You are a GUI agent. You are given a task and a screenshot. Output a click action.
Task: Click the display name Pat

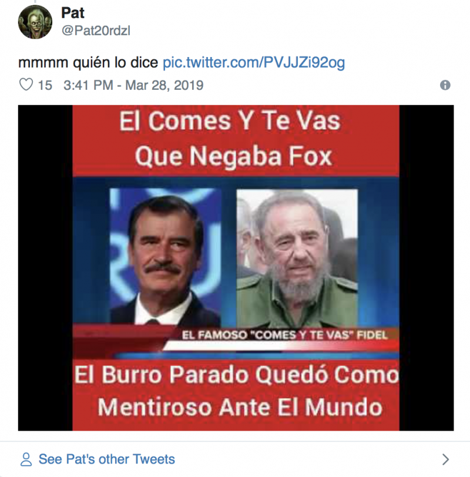tap(73, 13)
